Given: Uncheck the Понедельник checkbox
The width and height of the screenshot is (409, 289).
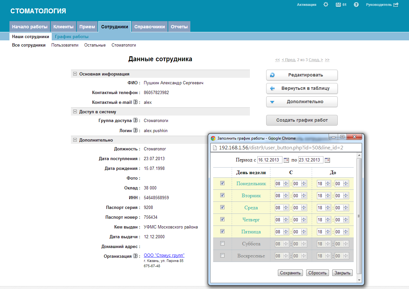Looking at the screenshot, I should coord(222,183).
